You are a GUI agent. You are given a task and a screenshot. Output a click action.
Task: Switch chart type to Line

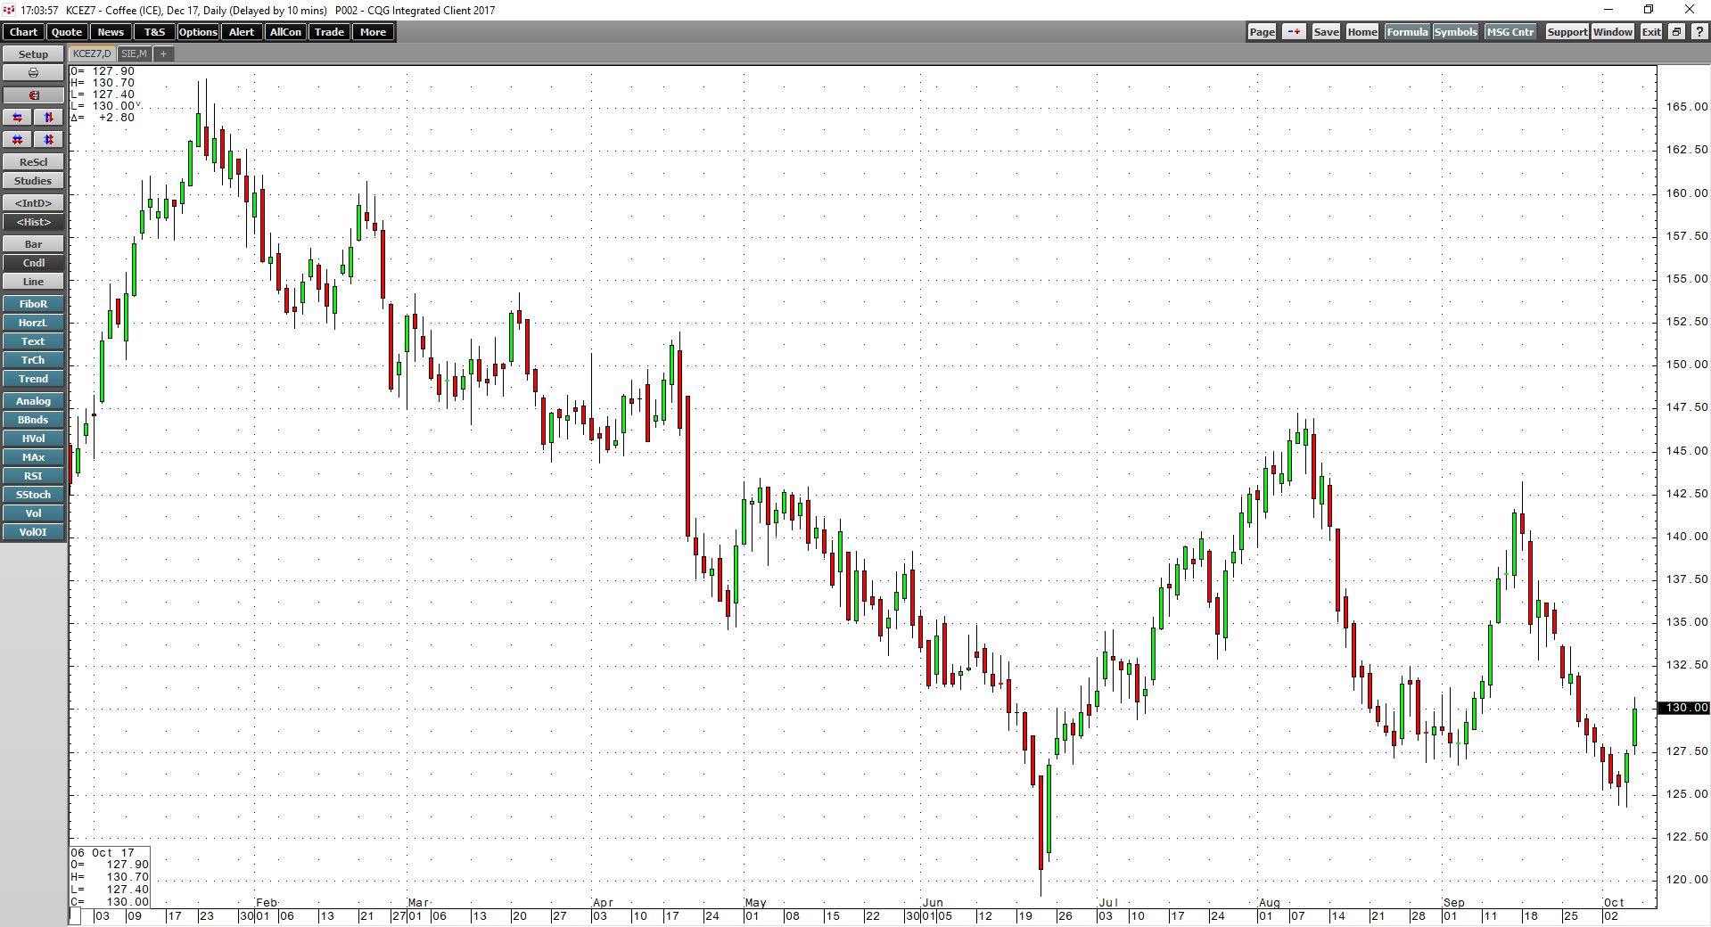tap(33, 282)
